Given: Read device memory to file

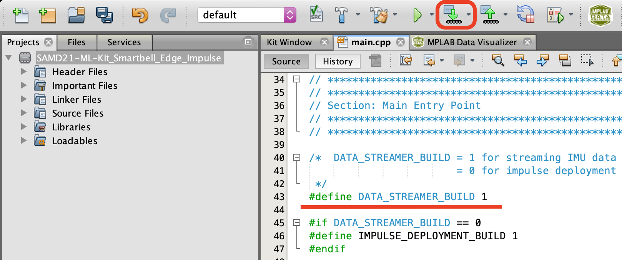Looking at the screenshot, I should [x=490, y=15].
